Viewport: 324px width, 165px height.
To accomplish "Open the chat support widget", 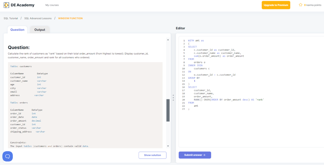I will point(8,156).
